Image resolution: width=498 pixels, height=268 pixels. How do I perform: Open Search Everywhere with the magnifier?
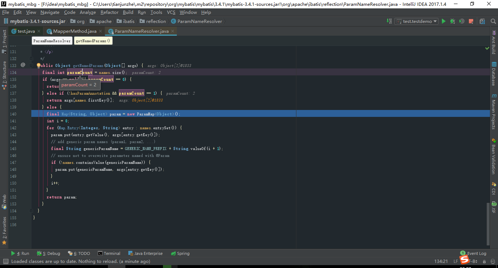point(493,21)
